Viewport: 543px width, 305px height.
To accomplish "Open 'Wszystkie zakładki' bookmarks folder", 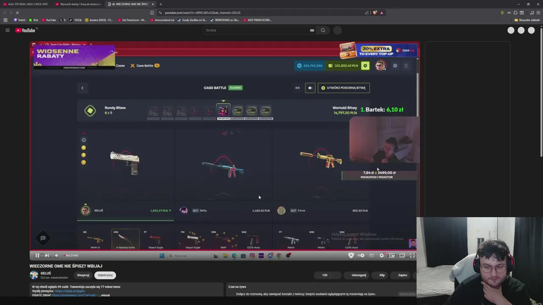I will 527,20.
